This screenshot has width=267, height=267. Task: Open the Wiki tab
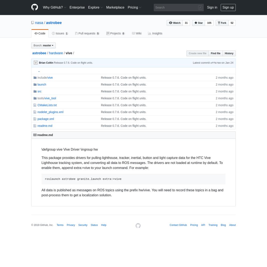[136, 33]
